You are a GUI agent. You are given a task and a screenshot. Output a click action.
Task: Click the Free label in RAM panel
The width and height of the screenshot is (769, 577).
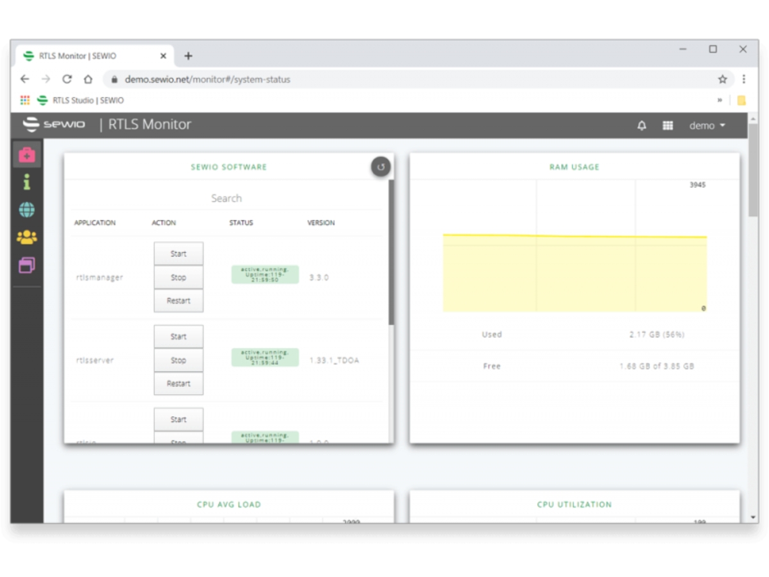pyautogui.click(x=492, y=366)
